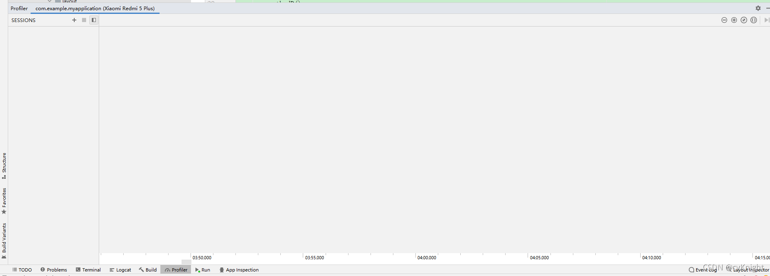770x276 pixels.
Task: Click the 04:05.000 timeline mark
Action: (539, 258)
